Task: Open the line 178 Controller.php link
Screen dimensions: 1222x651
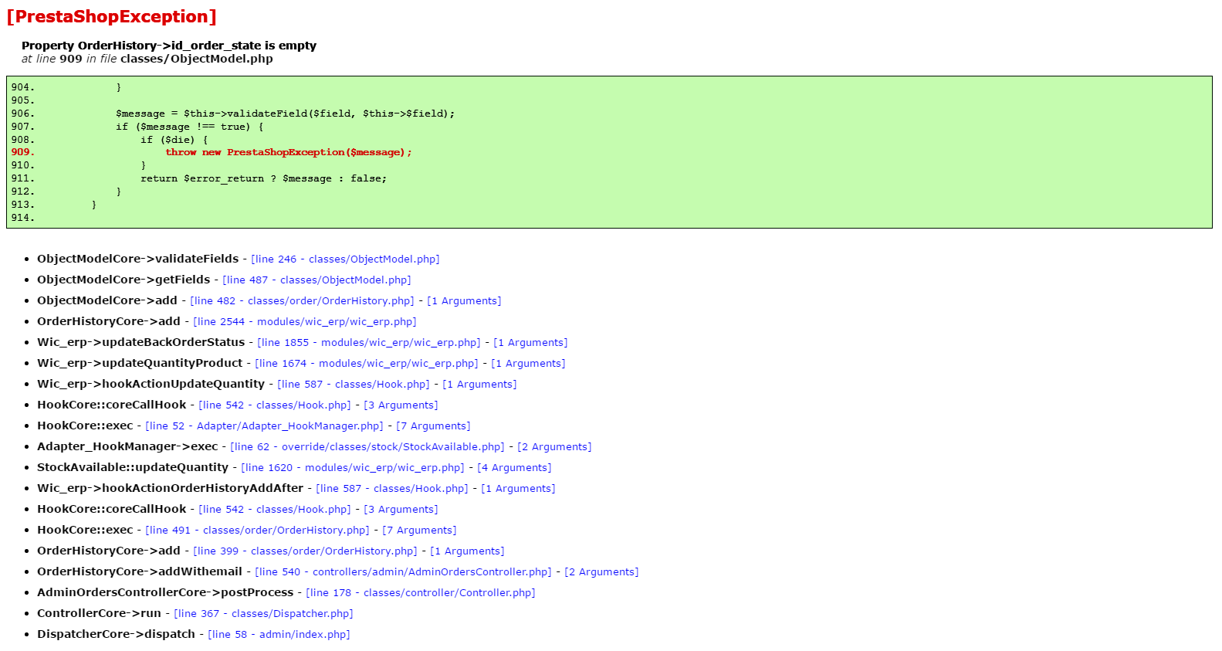Action: point(421,593)
